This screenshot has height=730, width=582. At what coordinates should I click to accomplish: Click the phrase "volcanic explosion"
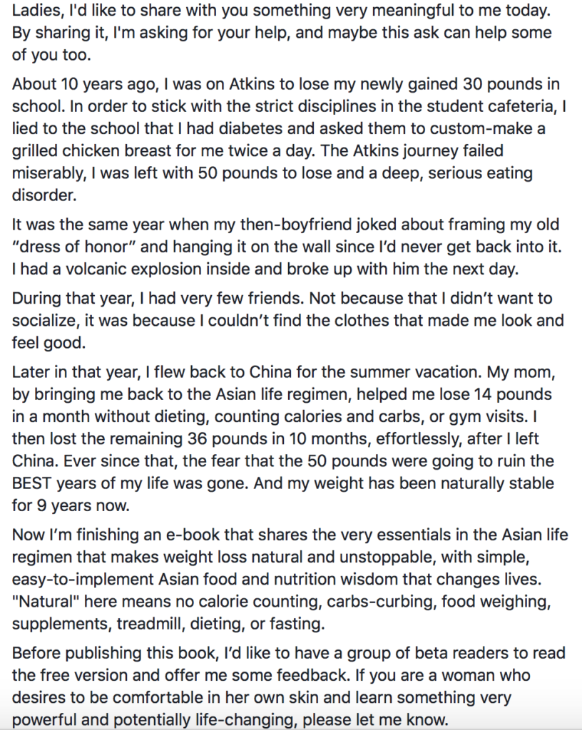pos(133,269)
